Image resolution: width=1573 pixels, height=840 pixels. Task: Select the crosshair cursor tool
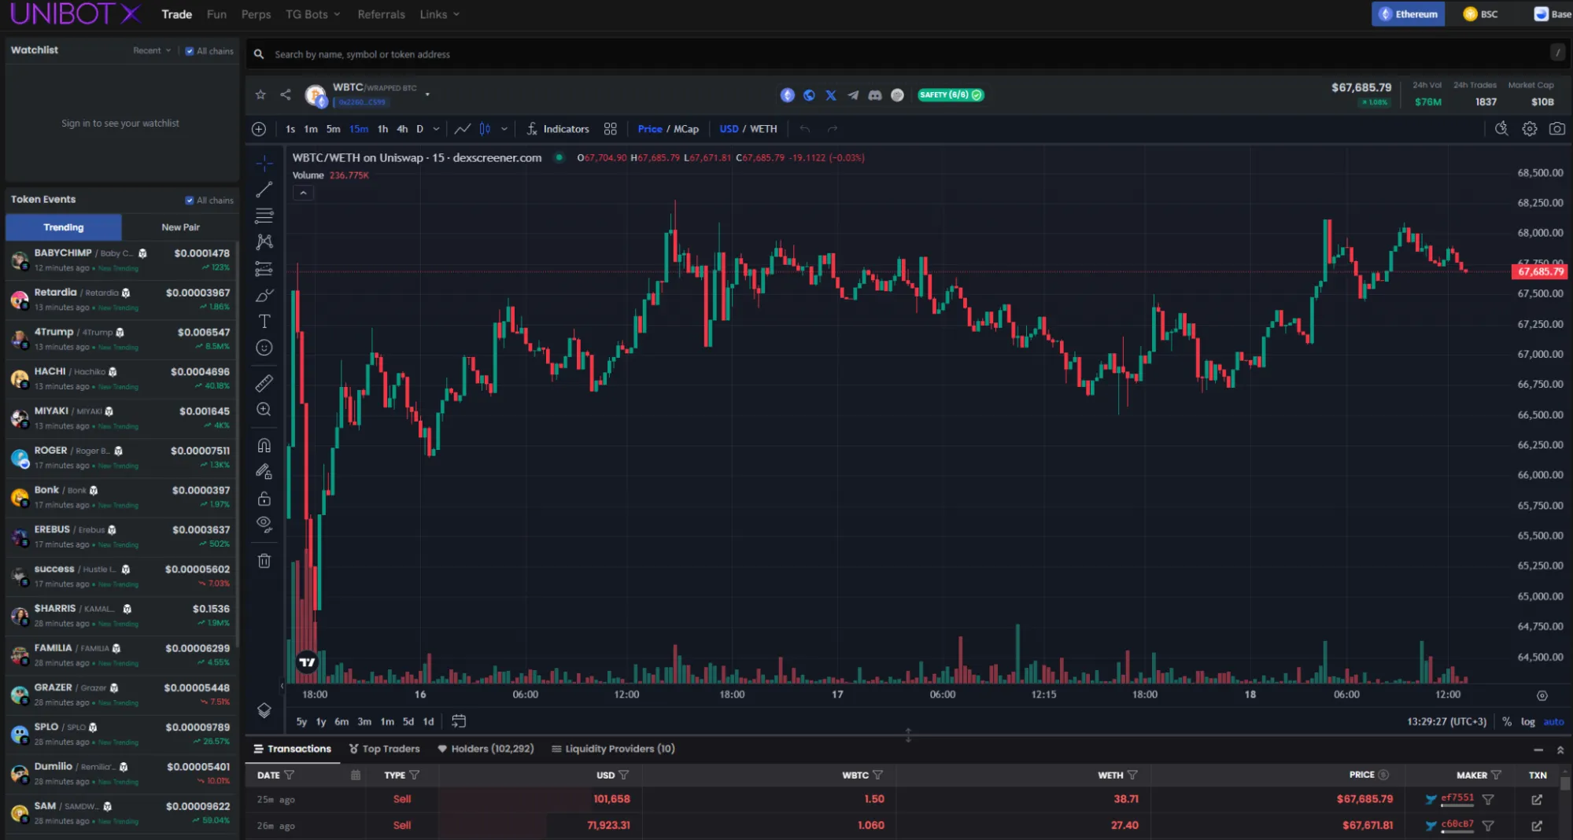point(264,164)
